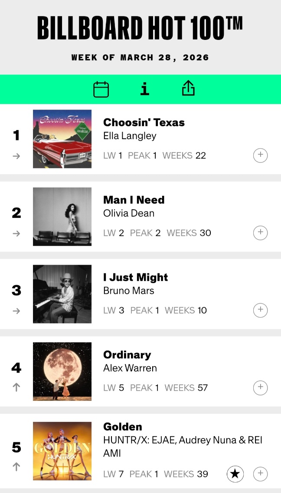This screenshot has height=493, width=281.
Task: Click the Golden song title
Action: click(x=123, y=427)
